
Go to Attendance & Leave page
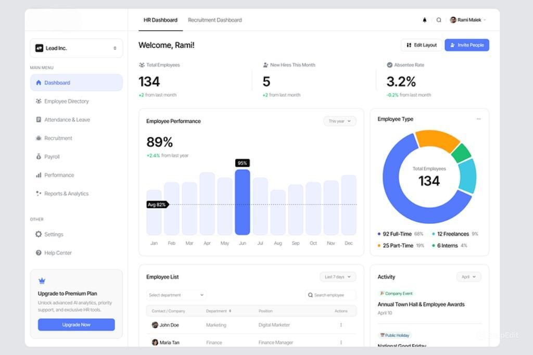(67, 120)
